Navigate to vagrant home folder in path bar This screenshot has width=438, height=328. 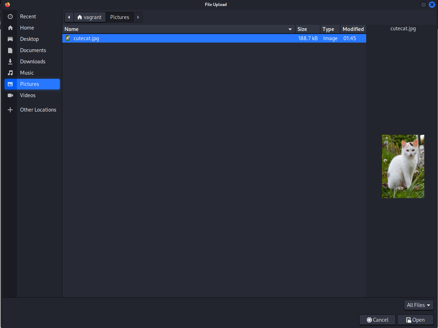click(x=89, y=17)
